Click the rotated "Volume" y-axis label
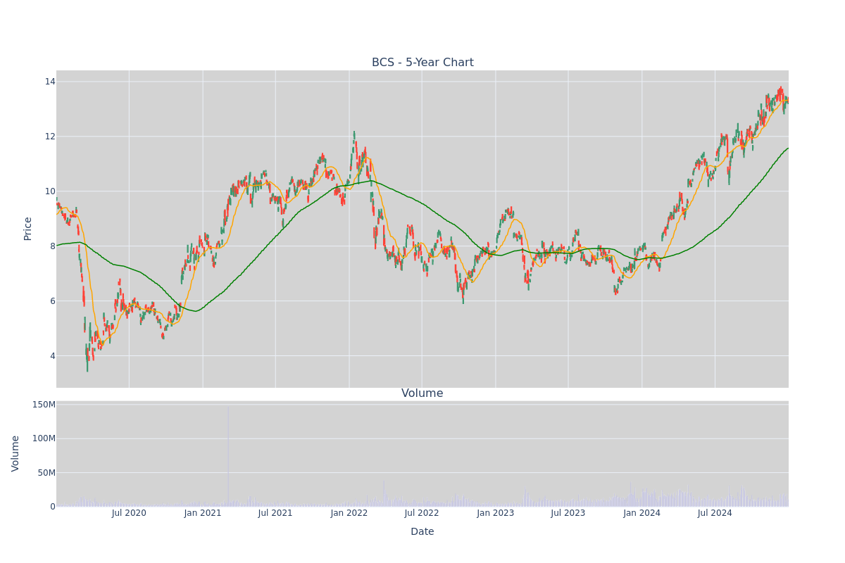The width and height of the screenshot is (845, 563). (15, 453)
